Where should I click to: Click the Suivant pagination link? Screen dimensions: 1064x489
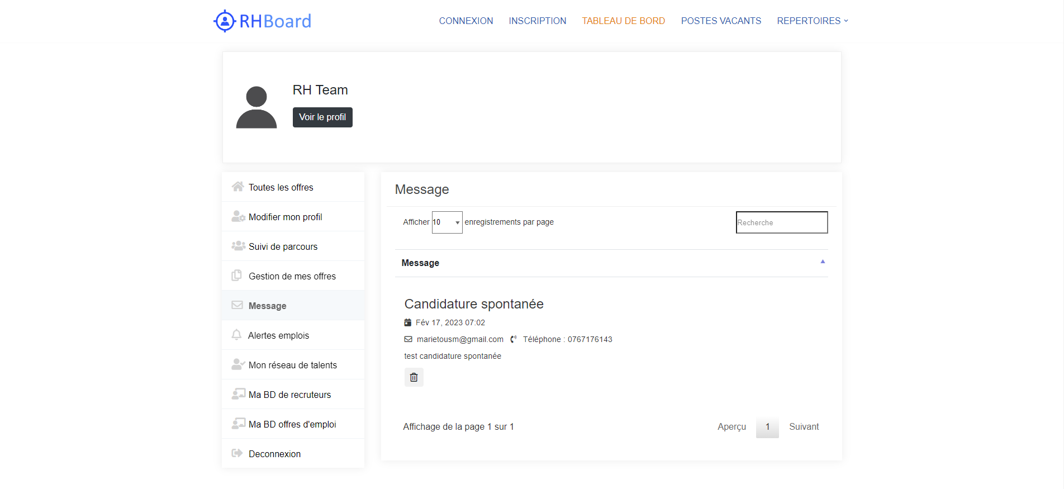pos(804,427)
